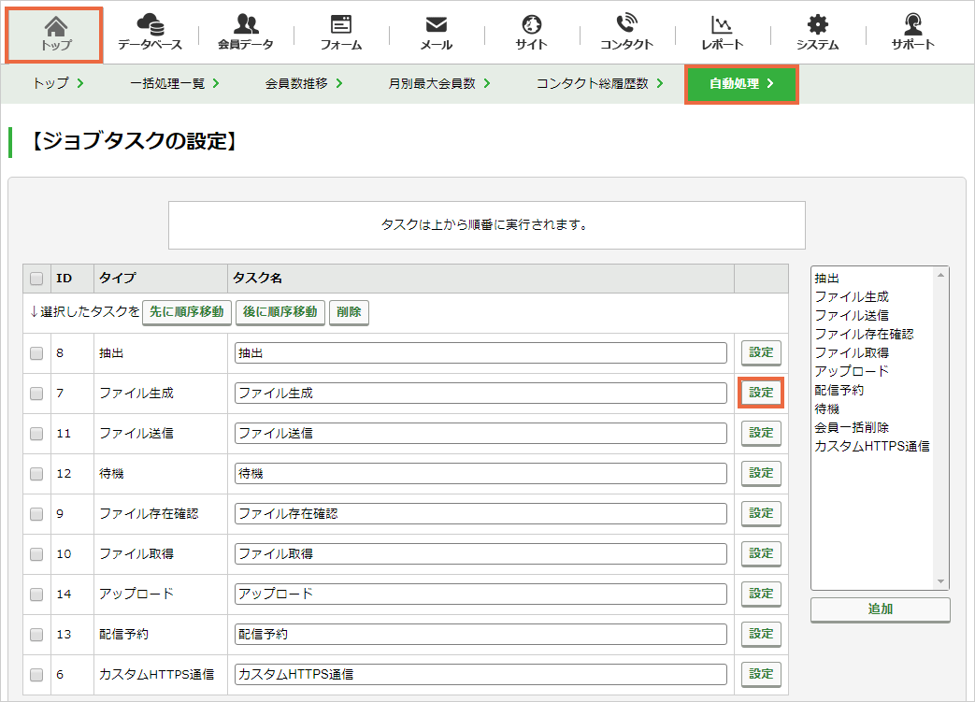Click the 後に順序移動 button

tap(280, 312)
